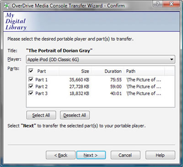Click the 18,832 KB size value
Viewport: 183px width, 167px height.
(x=79, y=93)
